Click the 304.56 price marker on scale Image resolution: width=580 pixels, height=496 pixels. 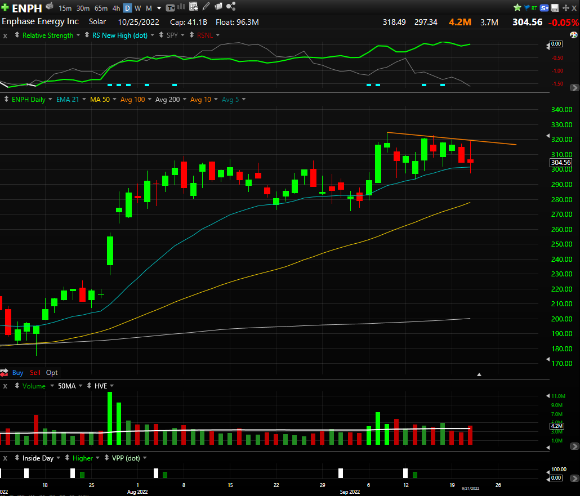tap(561, 162)
